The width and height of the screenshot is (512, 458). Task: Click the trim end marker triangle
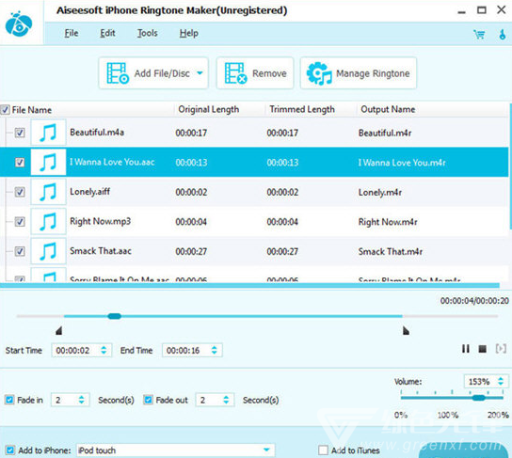406,331
